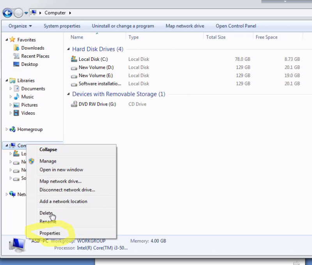Choose Map network drive... in context menu
This screenshot has width=312, height=265.
60,181
